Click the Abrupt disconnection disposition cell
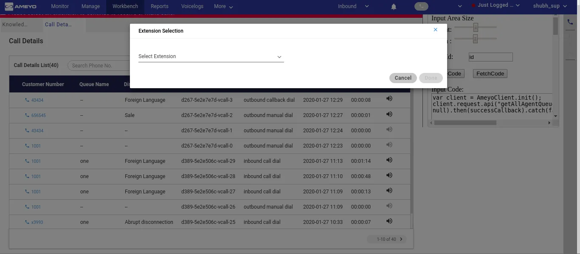The image size is (580, 254). 149,222
